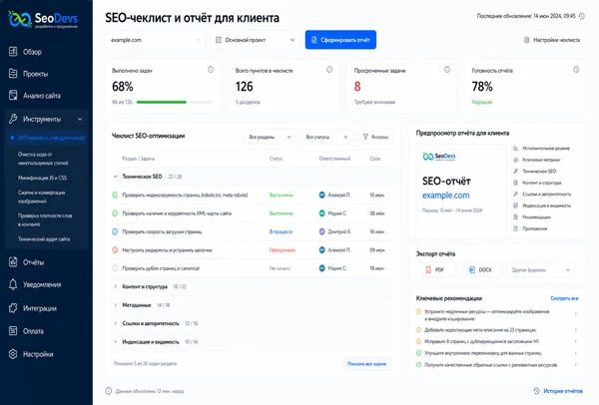The width and height of the screenshot is (599, 405).
Task: Click the Оплата sidebar icon
Action: (x=13, y=331)
